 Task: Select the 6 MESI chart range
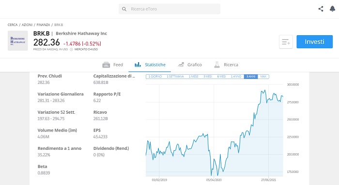[221, 77]
